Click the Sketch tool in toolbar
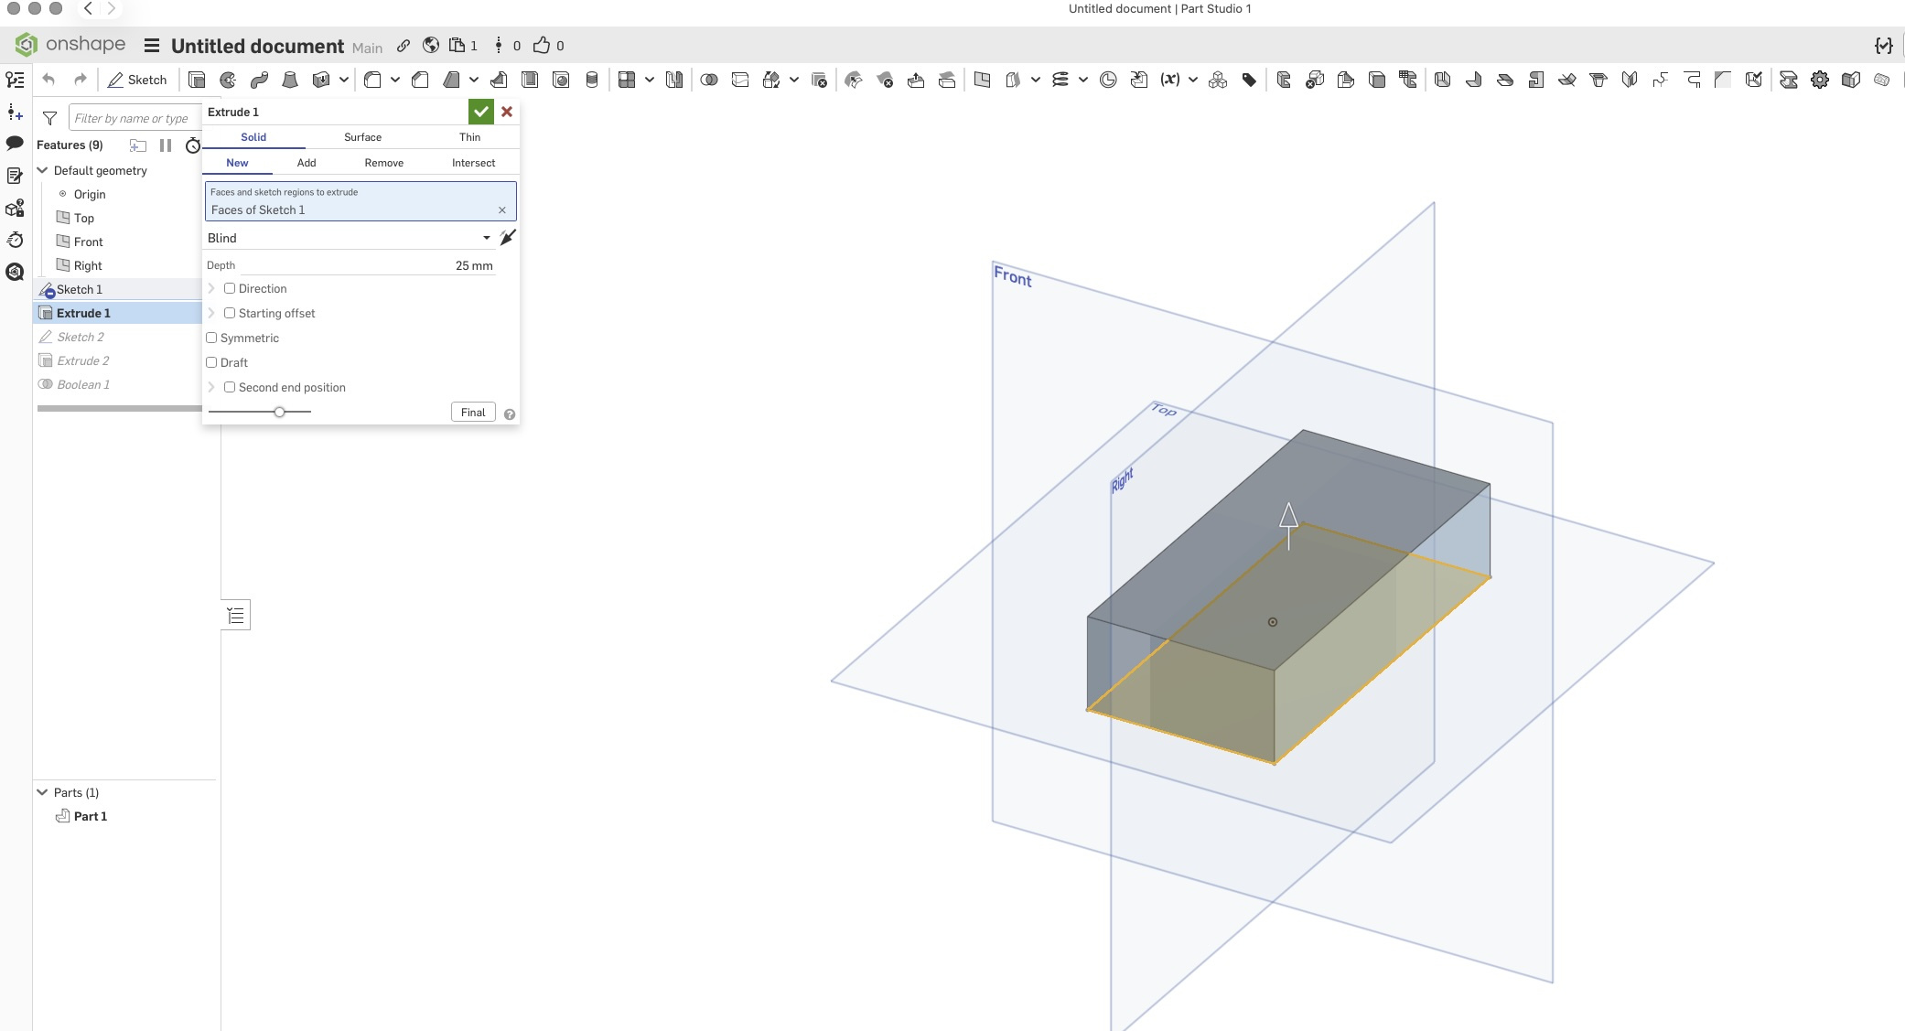 point(137,80)
